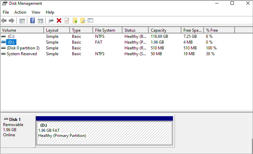Screen dimensions: 253x154
Task: Click the 118.69 GB capacity cell
Action: pyautogui.click(x=160, y=36)
